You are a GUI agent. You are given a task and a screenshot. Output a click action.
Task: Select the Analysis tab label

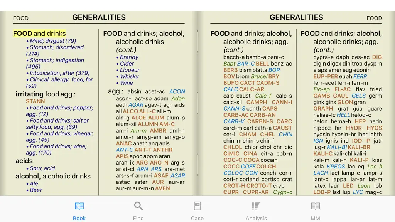256,218
